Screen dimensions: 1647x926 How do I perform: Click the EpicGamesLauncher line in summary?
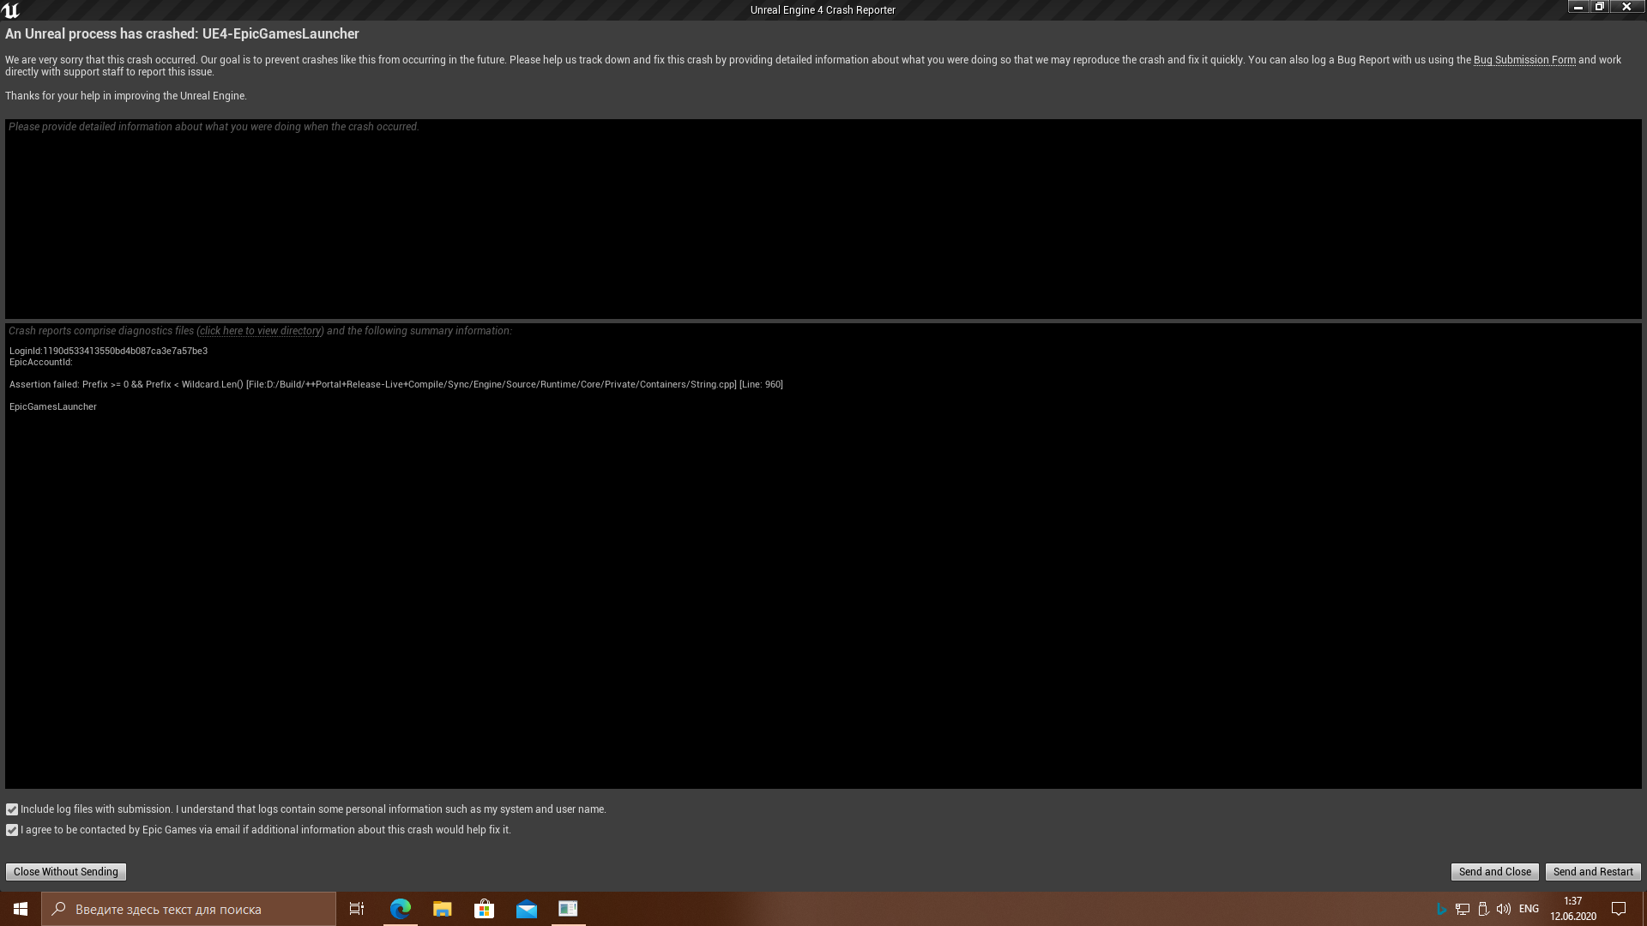coord(53,406)
